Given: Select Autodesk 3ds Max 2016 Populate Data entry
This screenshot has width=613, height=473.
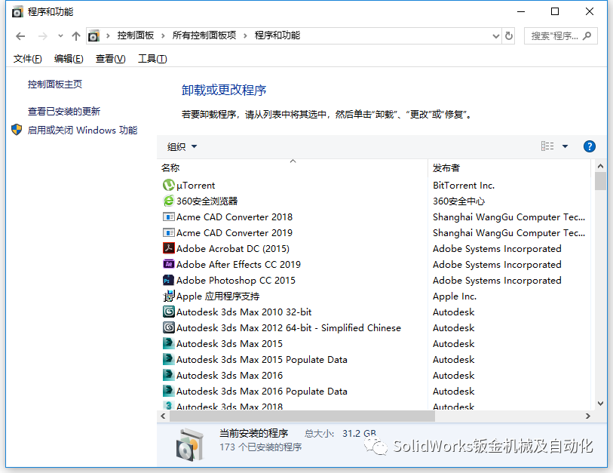Looking at the screenshot, I should (262, 392).
